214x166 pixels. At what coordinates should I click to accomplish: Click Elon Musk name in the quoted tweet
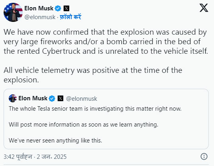point(33,98)
